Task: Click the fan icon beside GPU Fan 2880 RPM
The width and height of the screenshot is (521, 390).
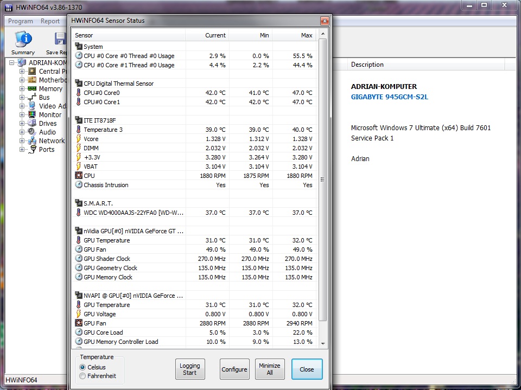Action: point(78,323)
